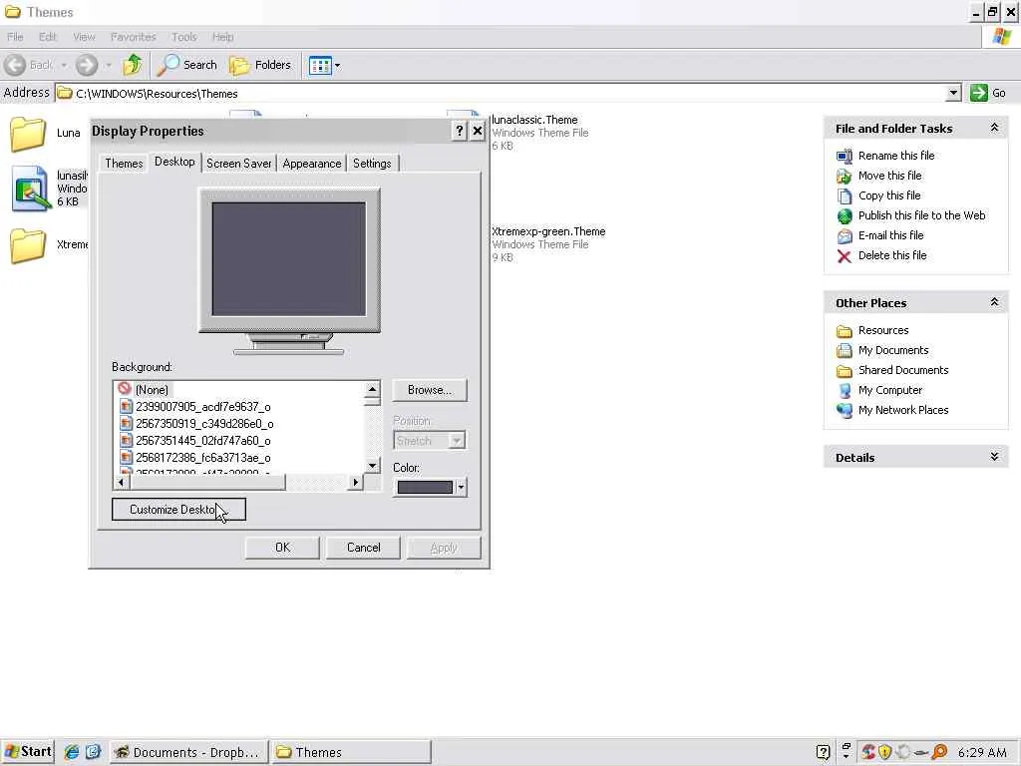The image size is (1021, 766).
Task: Click the Forward arrow icon in toolbar
Action: [87, 65]
